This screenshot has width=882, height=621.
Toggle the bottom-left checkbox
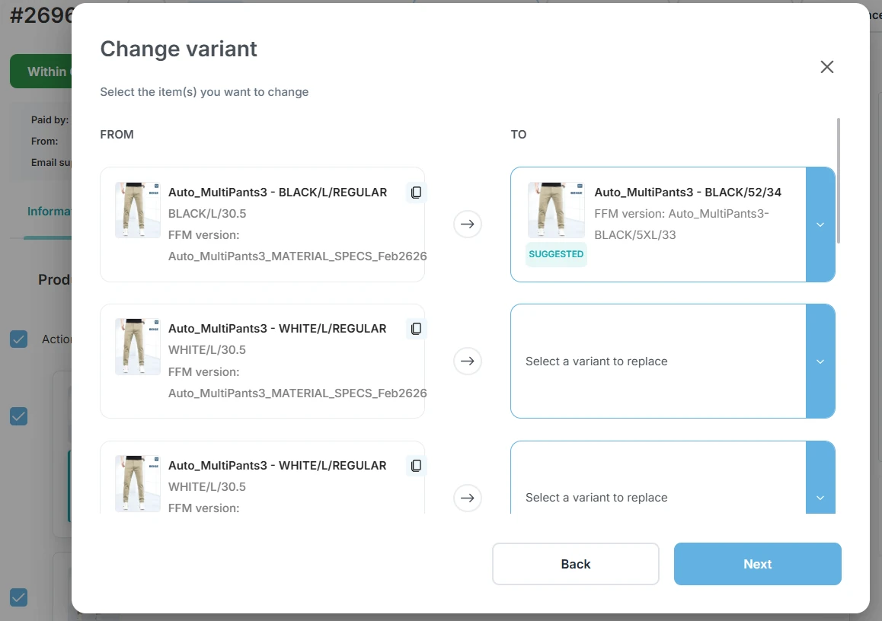[19, 597]
